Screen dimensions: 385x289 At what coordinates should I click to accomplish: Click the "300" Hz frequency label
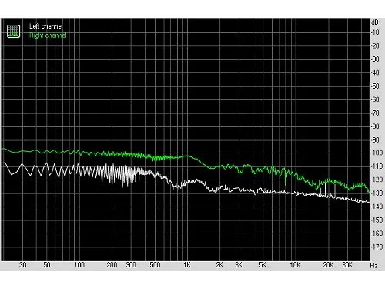[x=131, y=265]
